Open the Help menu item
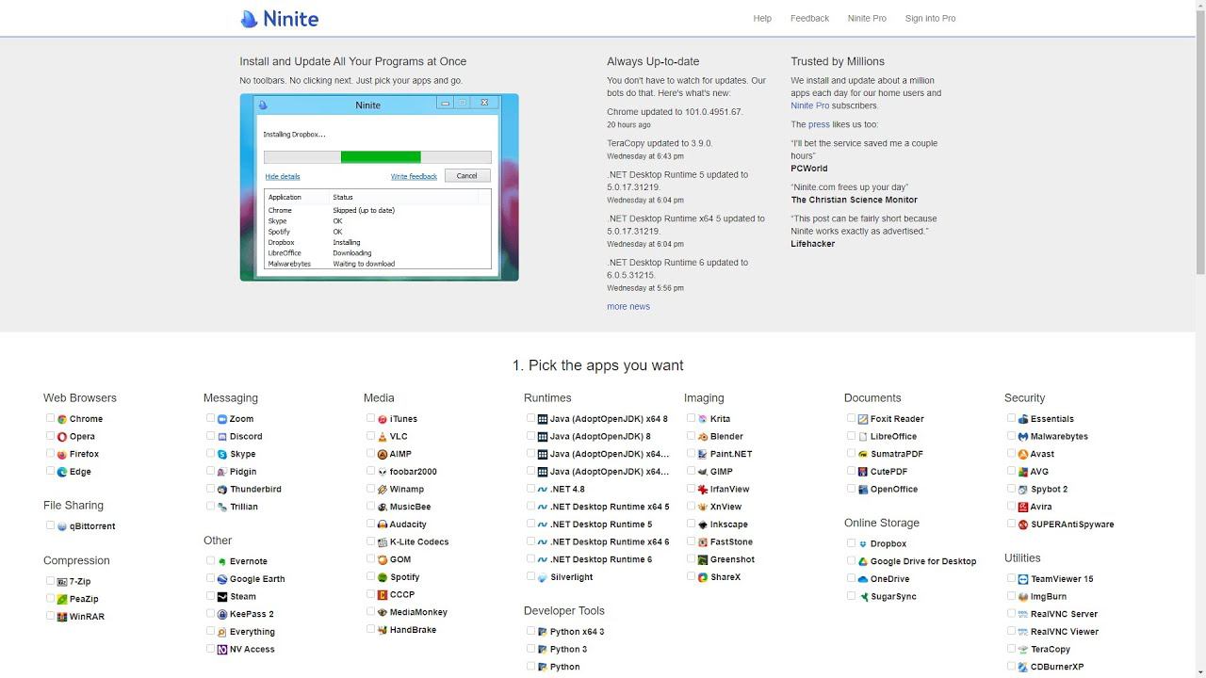 (762, 19)
